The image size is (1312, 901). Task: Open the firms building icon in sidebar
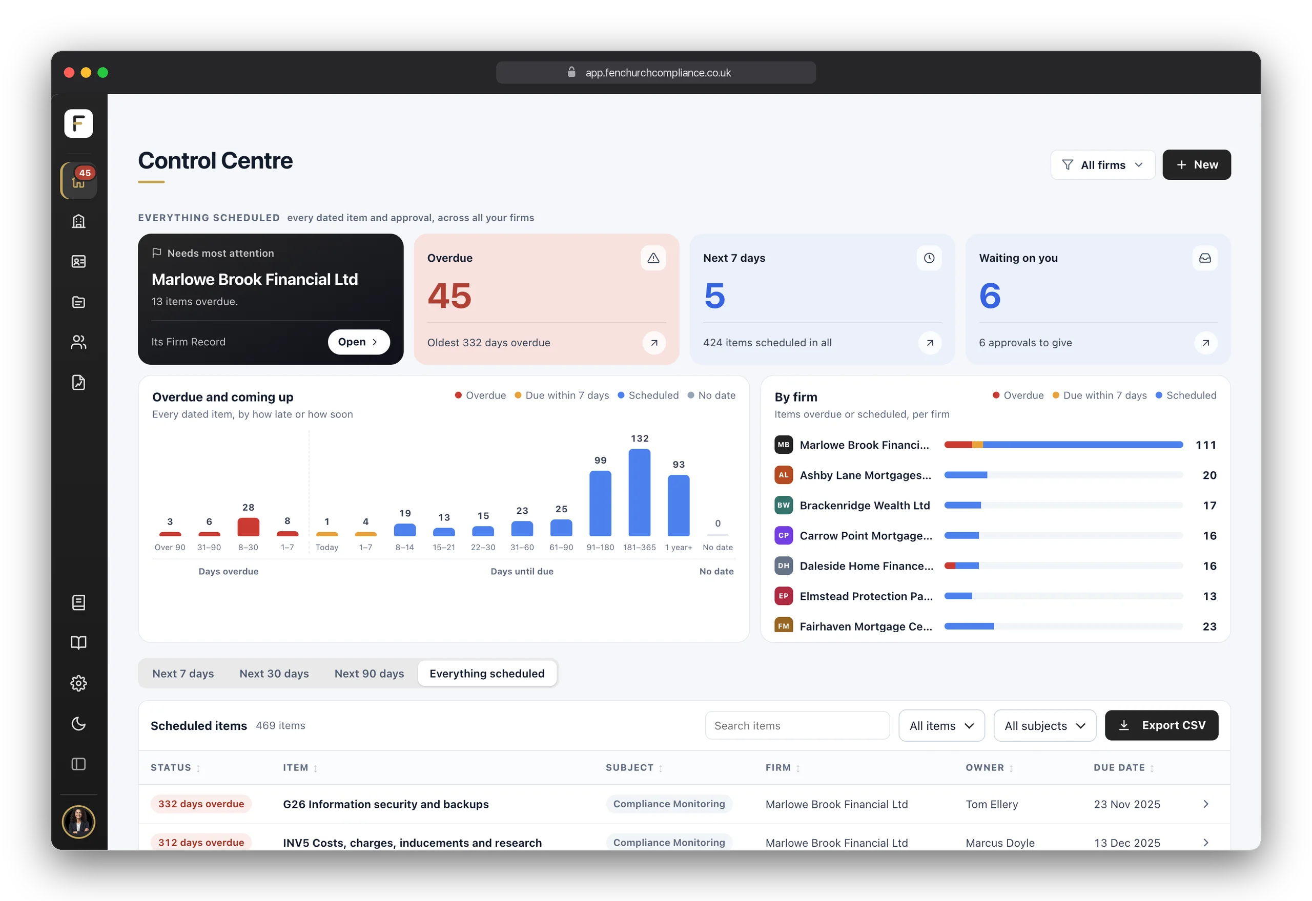point(78,221)
